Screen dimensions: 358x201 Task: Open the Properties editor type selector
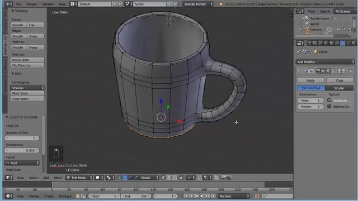(x=300, y=43)
